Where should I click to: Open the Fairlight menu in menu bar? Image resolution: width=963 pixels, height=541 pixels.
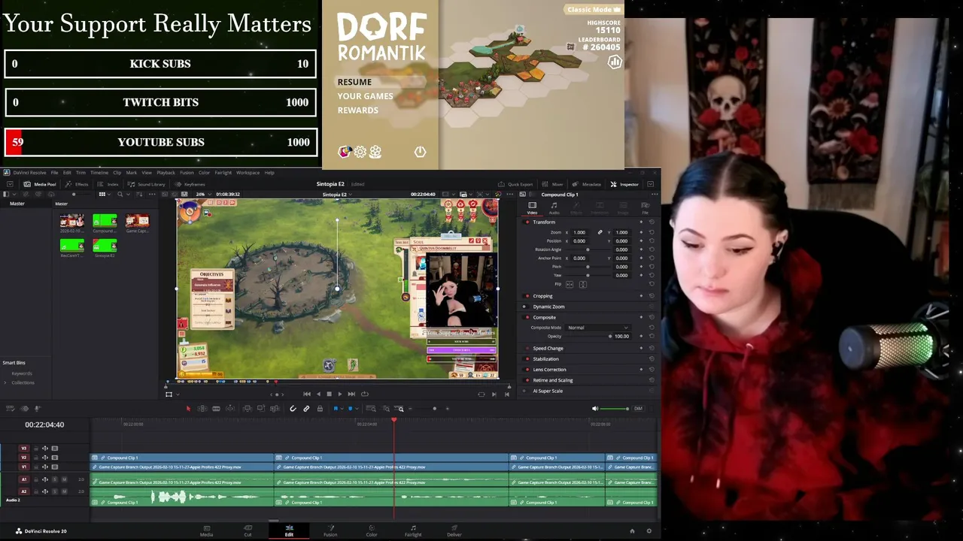click(223, 173)
